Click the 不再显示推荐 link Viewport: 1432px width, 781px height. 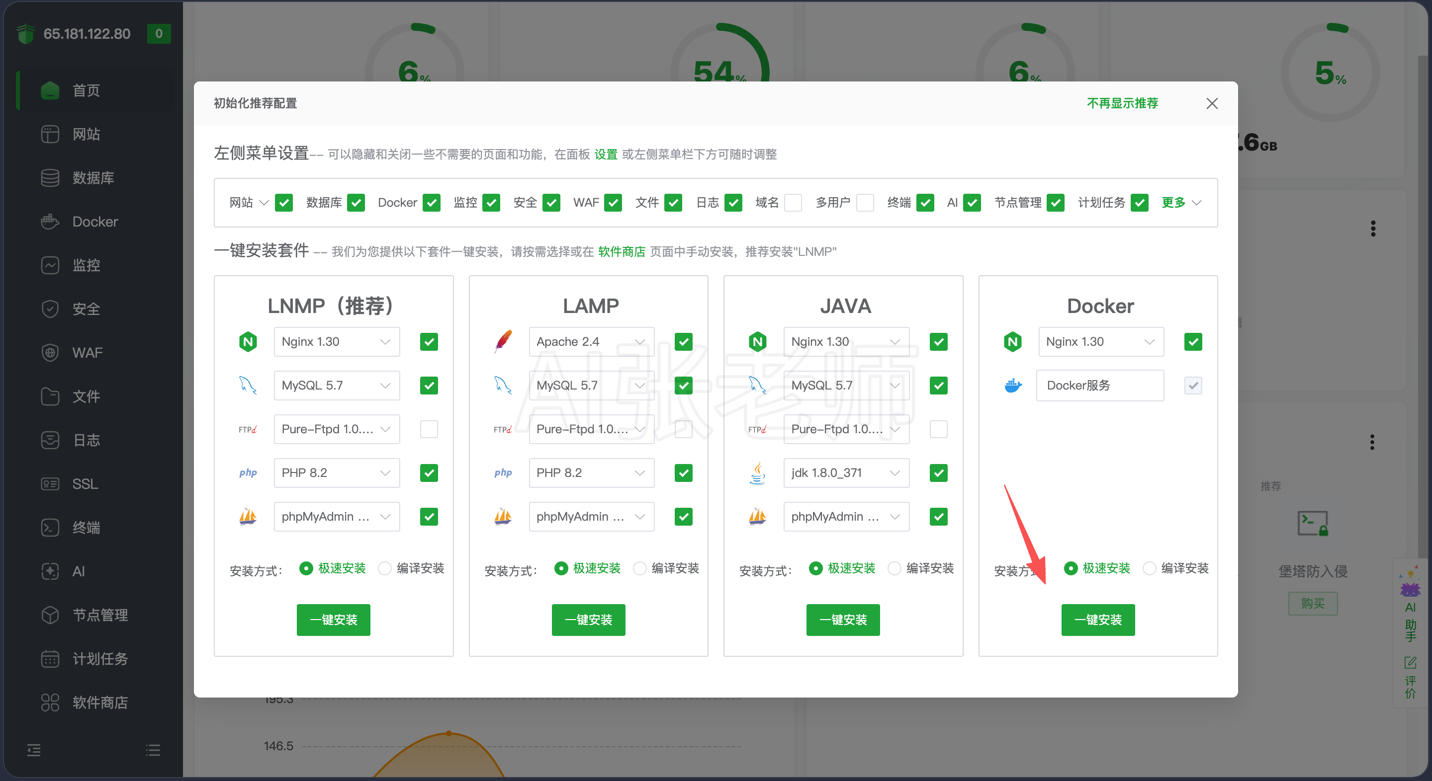pyautogui.click(x=1122, y=103)
